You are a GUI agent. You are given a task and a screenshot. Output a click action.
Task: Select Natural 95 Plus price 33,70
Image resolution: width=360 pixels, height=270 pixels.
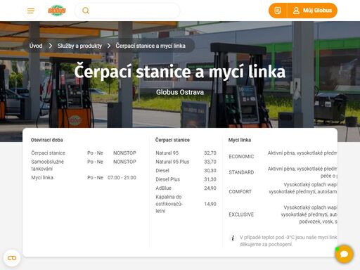click(x=210, y=162)
